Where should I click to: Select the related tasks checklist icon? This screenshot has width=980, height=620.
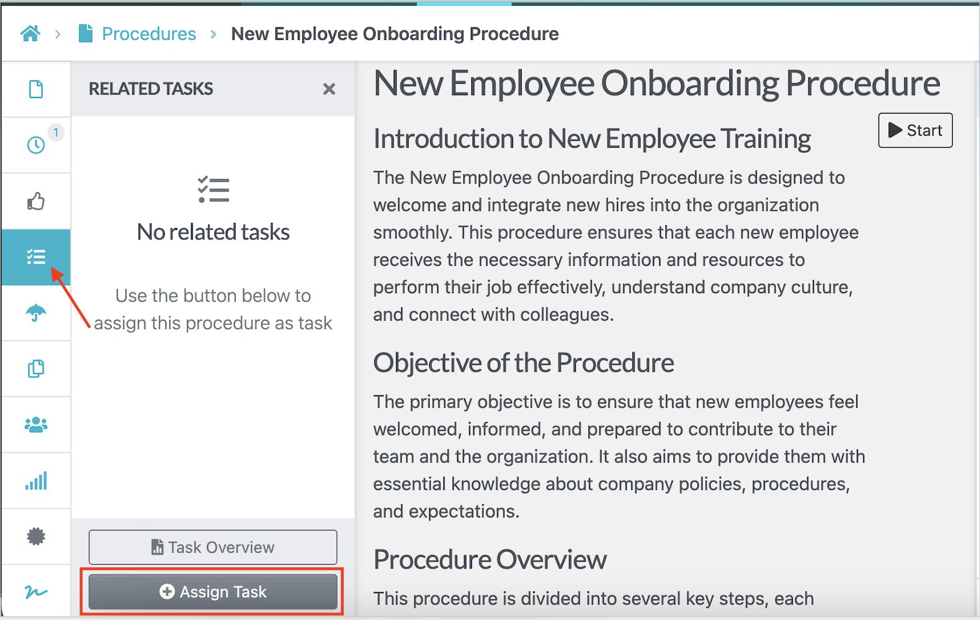pos(35,257)
